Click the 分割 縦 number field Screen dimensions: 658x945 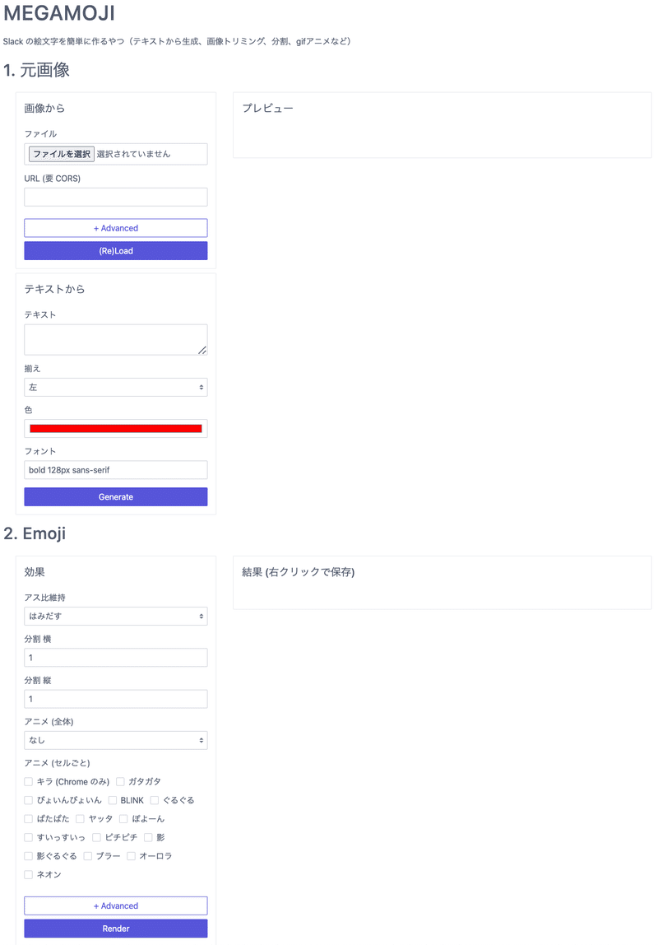click(116, 699)
